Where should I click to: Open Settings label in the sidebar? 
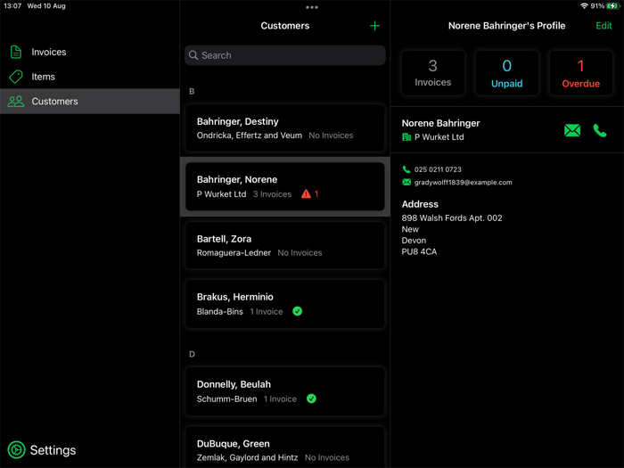click(x=53, y=450)
